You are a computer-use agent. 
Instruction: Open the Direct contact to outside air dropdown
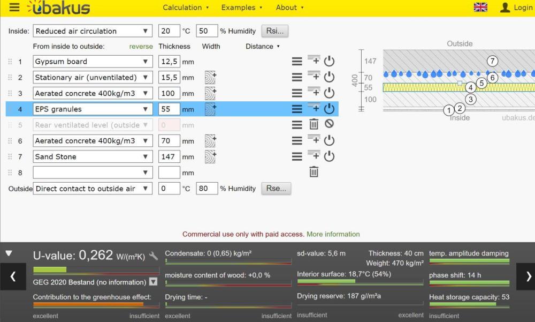(93, 189)
